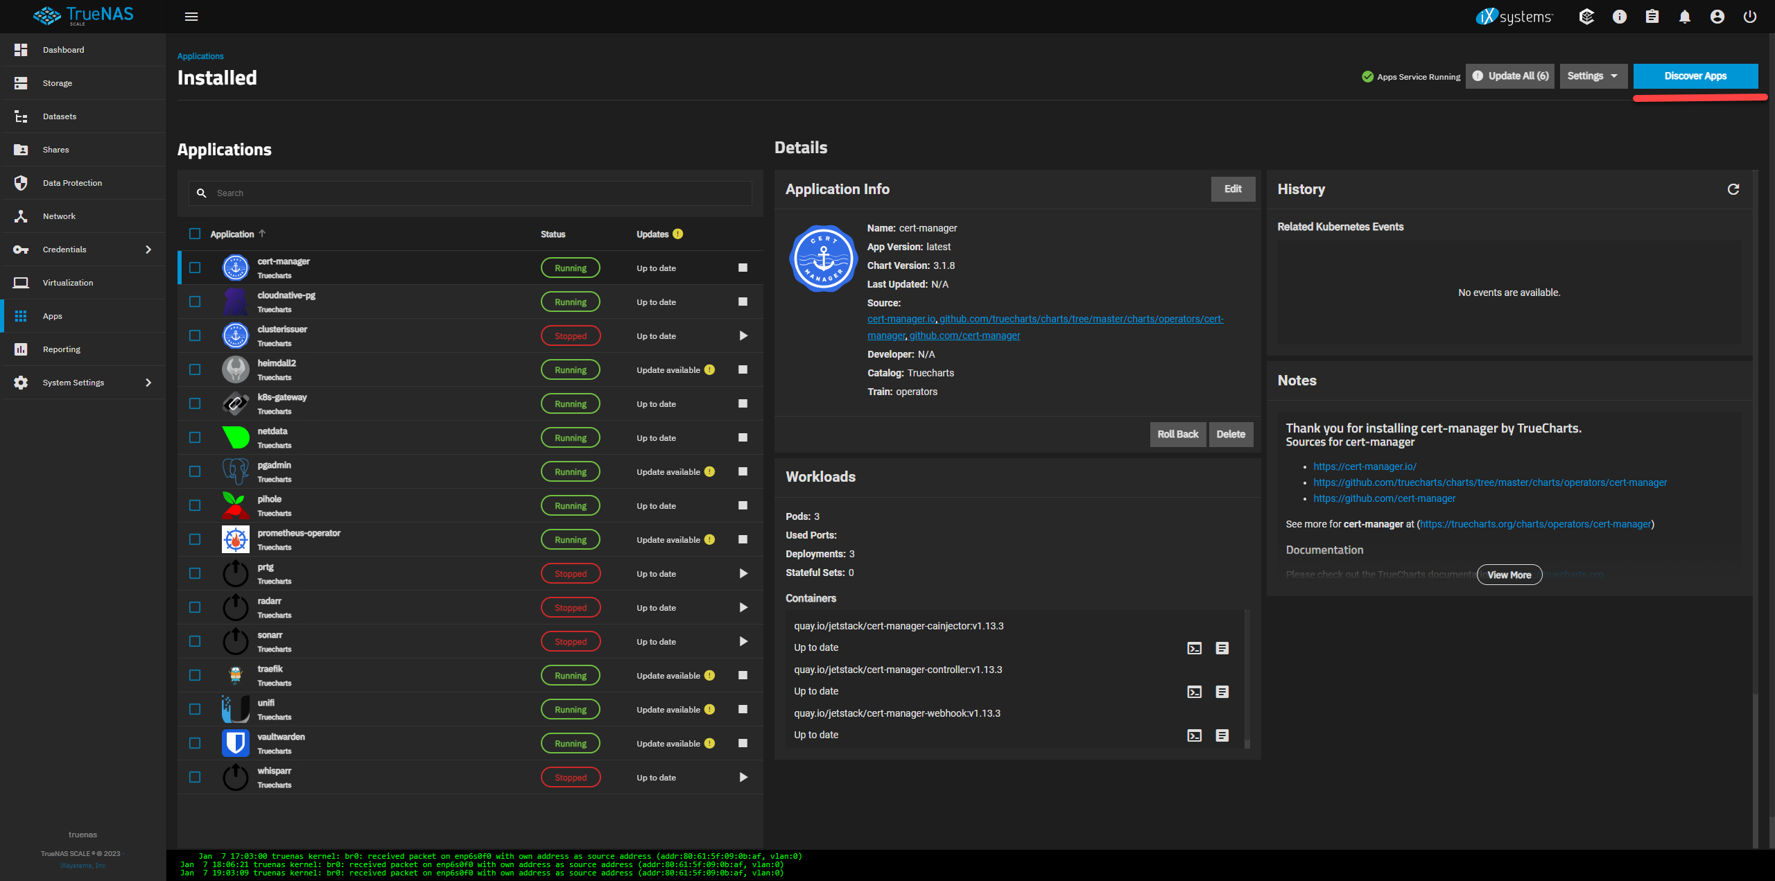
Task: Check the sonarr row checkbox
Action: click(195, 641)
